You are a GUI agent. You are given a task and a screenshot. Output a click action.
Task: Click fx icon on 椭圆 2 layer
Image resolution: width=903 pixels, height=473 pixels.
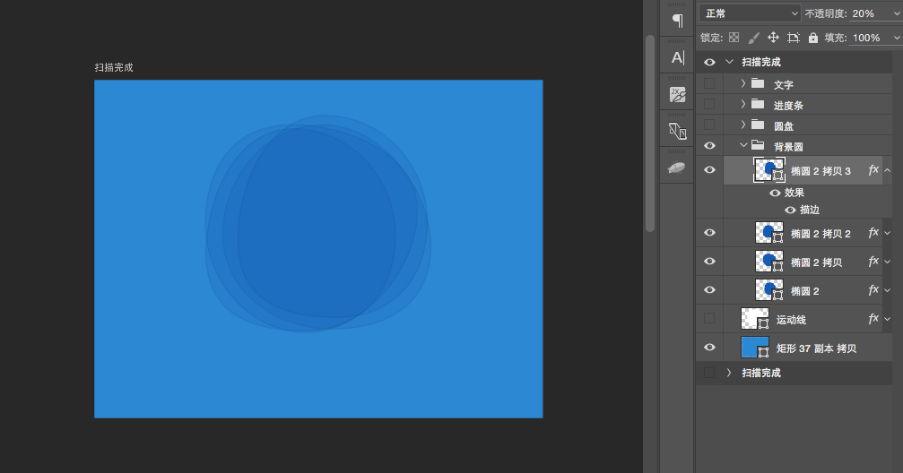tap(873, 290)
